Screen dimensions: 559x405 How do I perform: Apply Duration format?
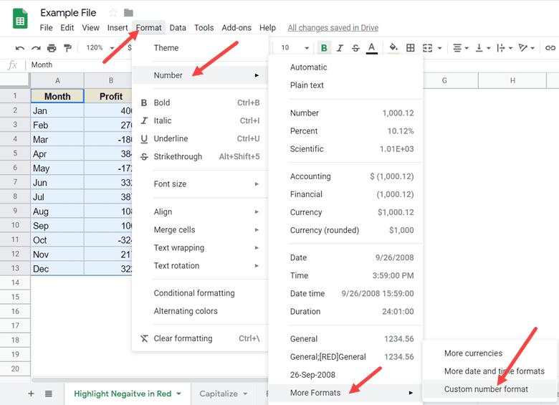point(346,311)
